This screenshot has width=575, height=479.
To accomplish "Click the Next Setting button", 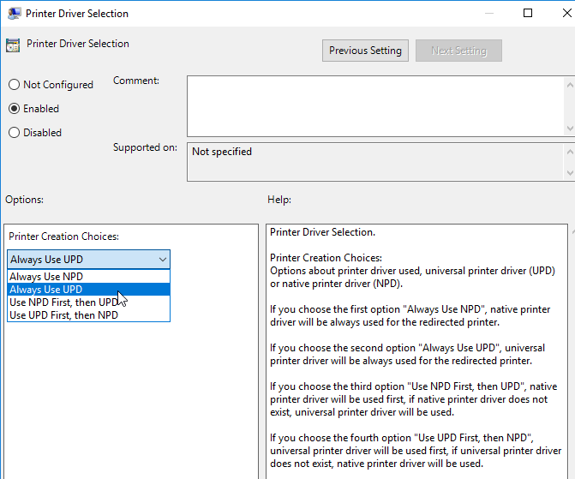I will (458, 51).
